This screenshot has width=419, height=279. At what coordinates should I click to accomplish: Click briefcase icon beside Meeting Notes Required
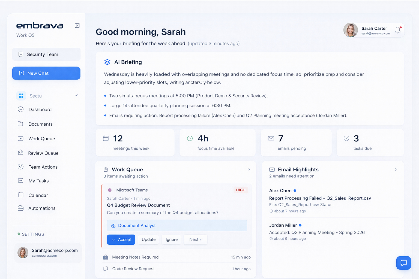pyautogui.click(x=106, y=257)
